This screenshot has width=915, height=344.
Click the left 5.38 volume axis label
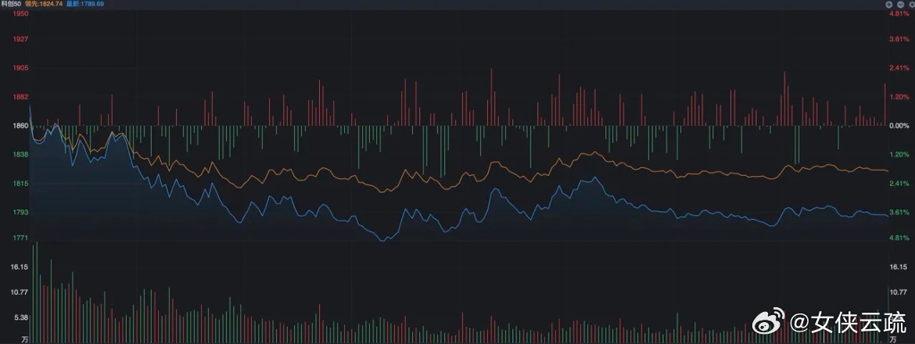tap(20, 317)
